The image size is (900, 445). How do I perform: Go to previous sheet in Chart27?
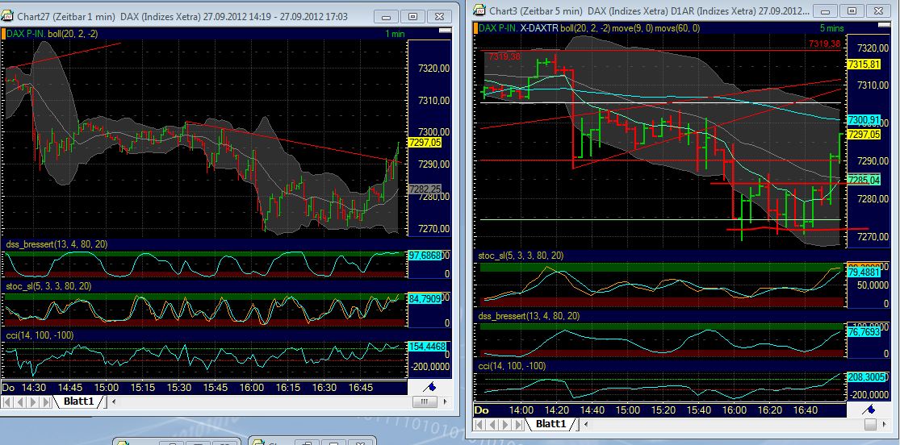coord(19,401)
